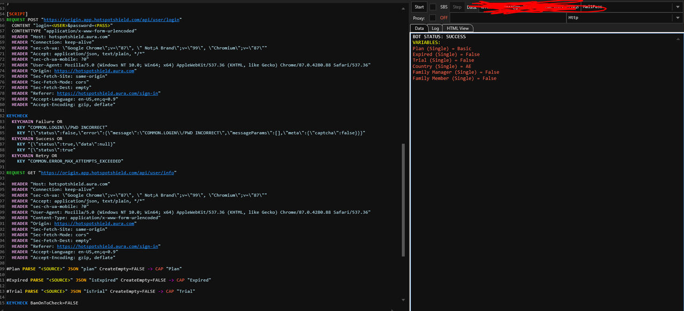
Task: Click the 'Expired (Single) = False' line
Action: pyautogui.click(x=446, y=55)
